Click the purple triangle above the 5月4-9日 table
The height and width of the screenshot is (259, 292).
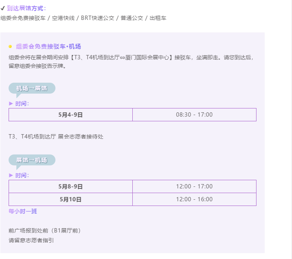11,104
